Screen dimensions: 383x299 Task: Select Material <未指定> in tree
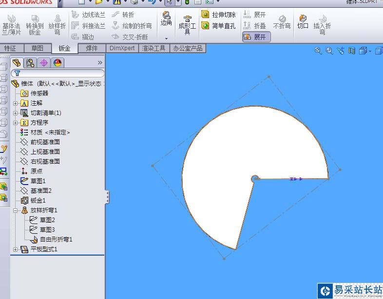45,132
